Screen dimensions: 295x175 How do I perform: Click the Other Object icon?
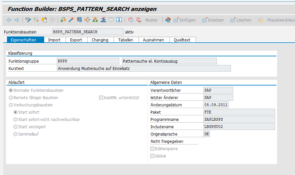[x=45, y=20]
